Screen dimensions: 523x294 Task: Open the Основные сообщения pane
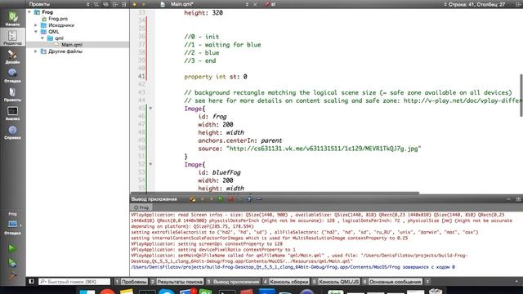click(x=392, y=282)
